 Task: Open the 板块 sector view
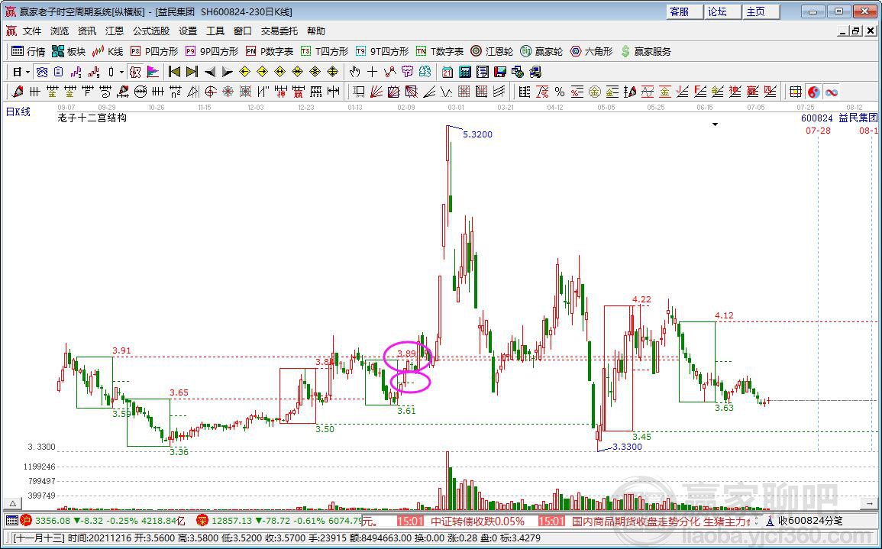click(x=69, y=51)
